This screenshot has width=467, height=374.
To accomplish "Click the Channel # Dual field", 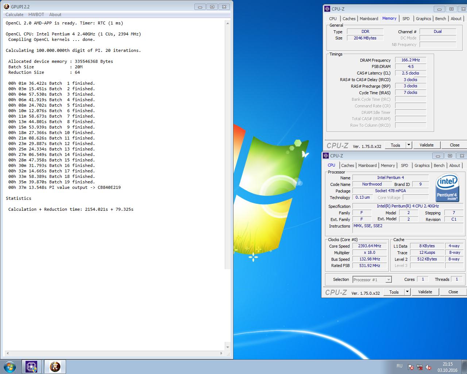I will tap(438, 31).
